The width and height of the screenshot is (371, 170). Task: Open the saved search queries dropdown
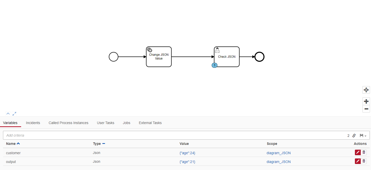(x=363, y=136)
